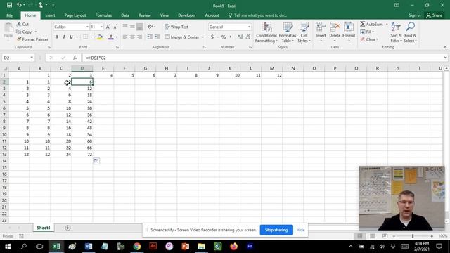
Task: Switch to the Formulas tab
Action: coord(103,15)
